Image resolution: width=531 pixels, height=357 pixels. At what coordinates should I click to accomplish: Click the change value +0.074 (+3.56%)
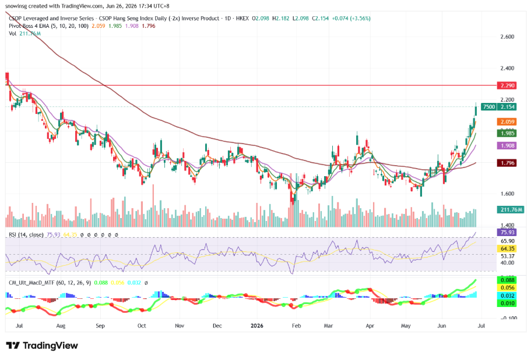coord(351,18)
